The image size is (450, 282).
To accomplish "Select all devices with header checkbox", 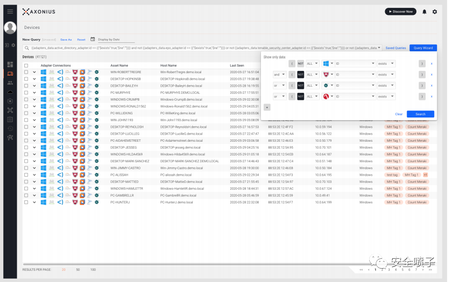I will click(26, 66).
